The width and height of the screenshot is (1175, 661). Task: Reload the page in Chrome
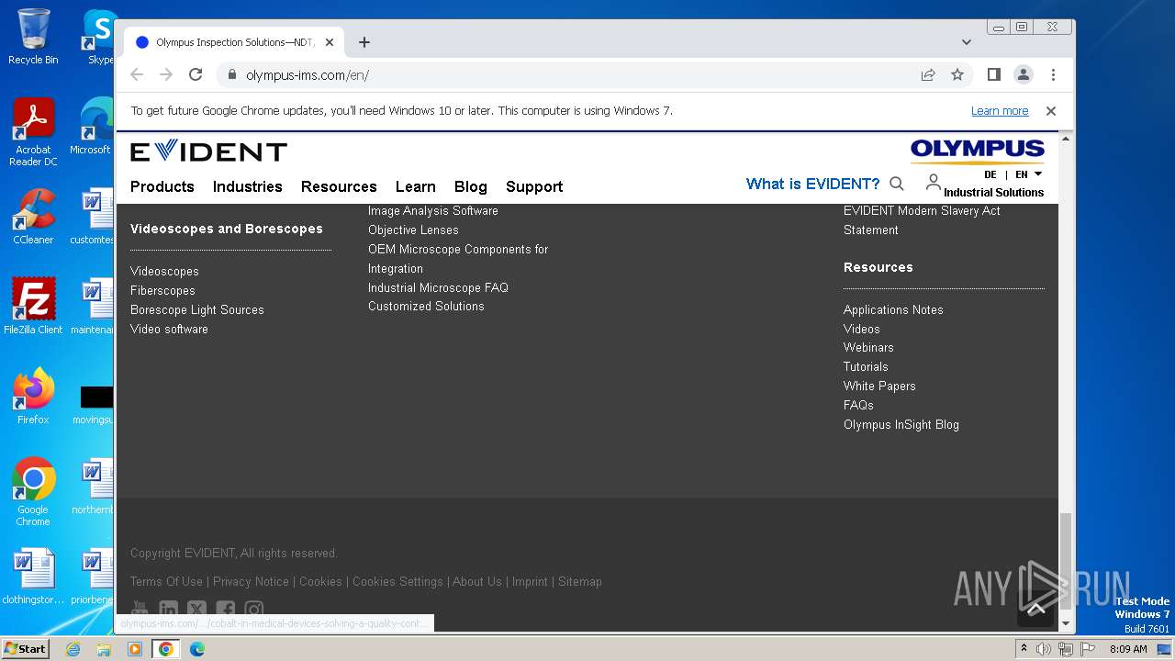tap(196, 74)
